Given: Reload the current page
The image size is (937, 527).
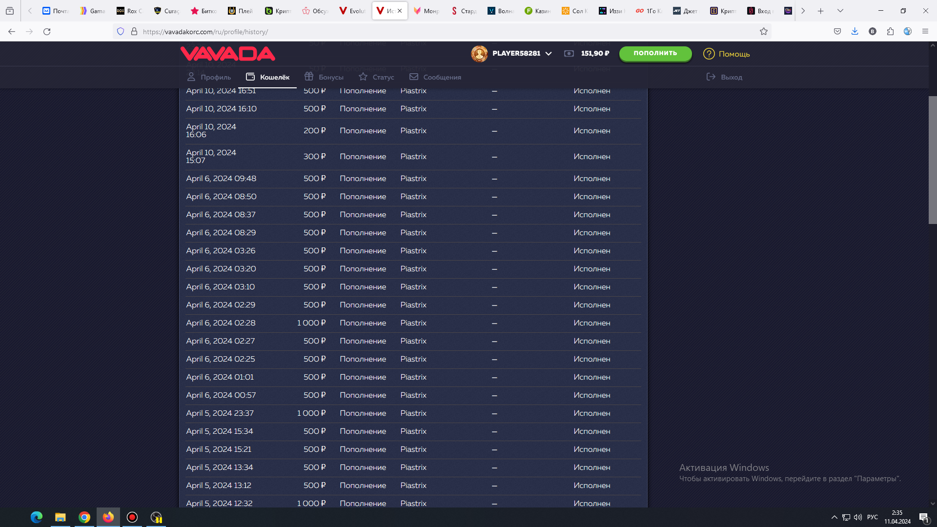Looking at the screenshot, I should [47, 32].
